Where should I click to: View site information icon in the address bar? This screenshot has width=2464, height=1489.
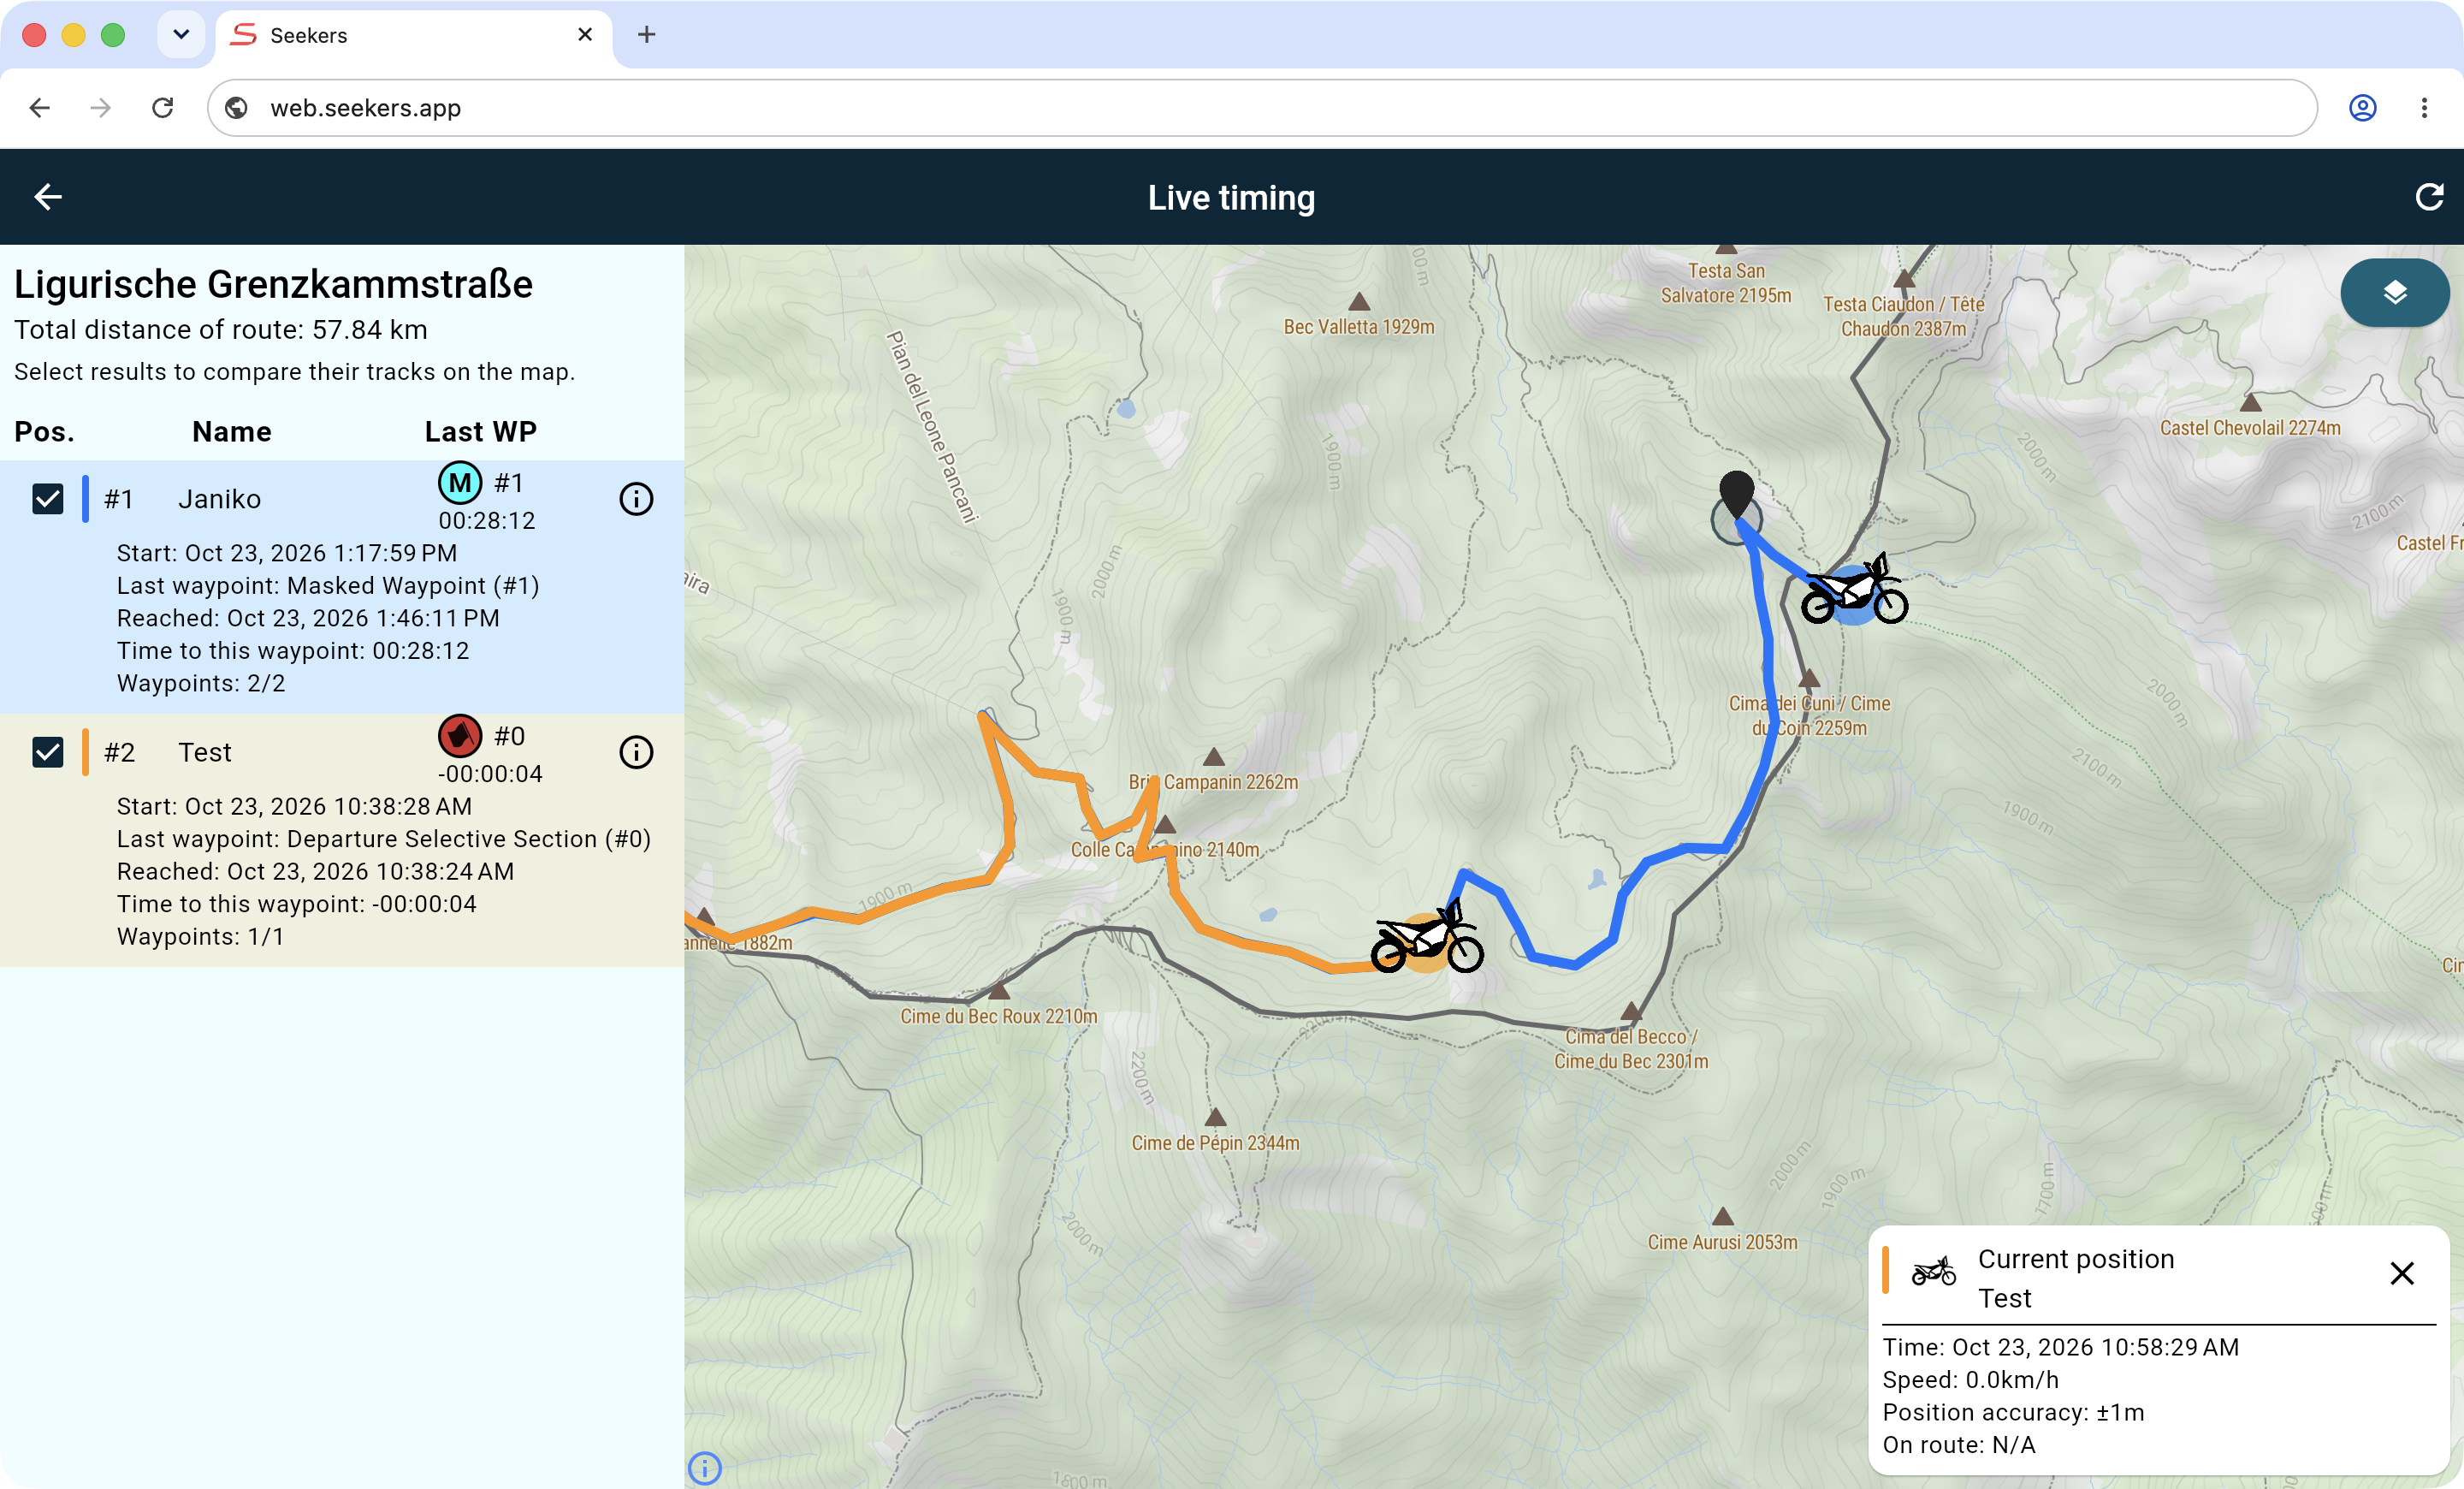click(237, 108)
